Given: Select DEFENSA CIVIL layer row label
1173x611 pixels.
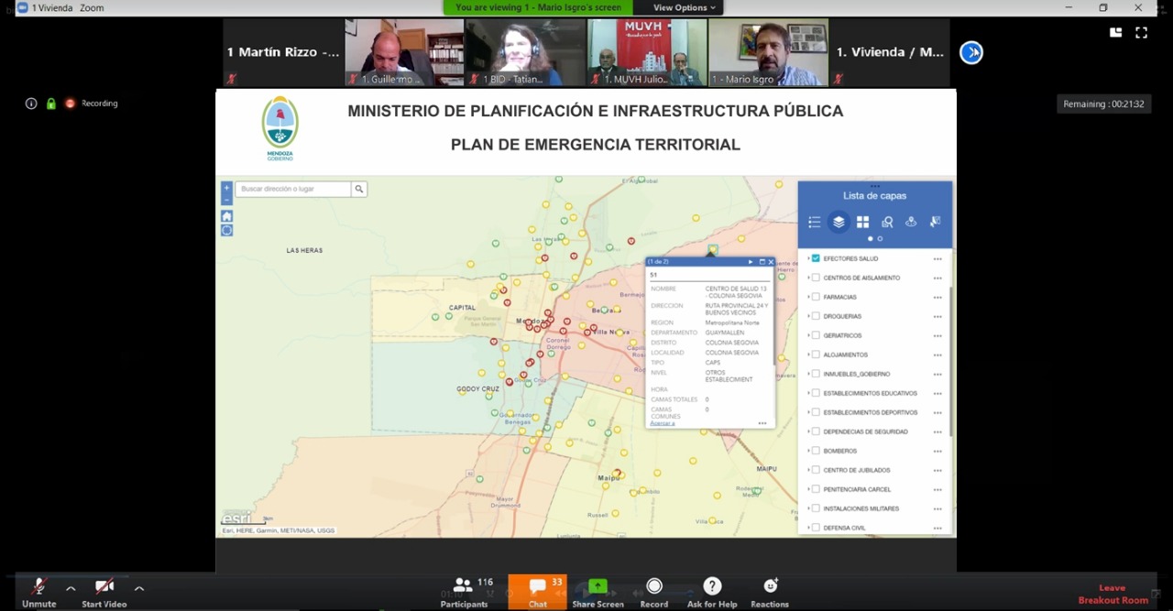Looking at the screenshot, I should tap(844, 528).
